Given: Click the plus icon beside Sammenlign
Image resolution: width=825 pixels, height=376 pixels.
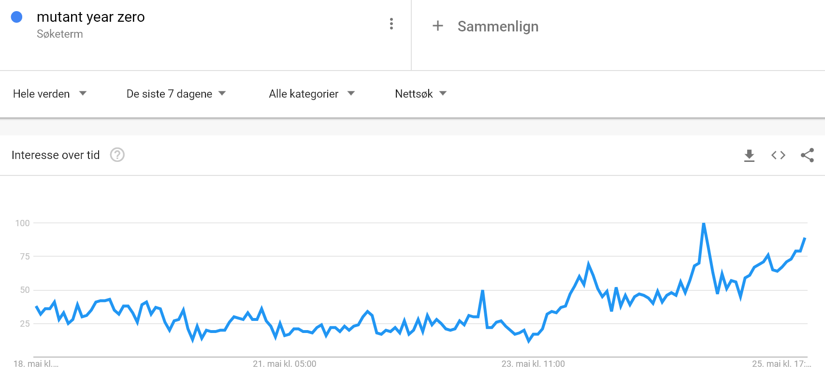Looking at the screenshot, I should click(x=438, y=26).
